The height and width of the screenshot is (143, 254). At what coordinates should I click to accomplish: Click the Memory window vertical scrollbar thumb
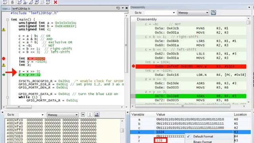click(122, 130)
